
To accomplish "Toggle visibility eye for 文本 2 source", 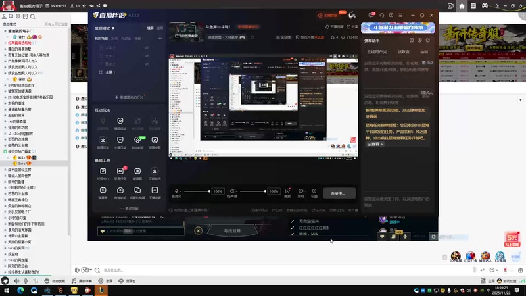I will 147,48.
